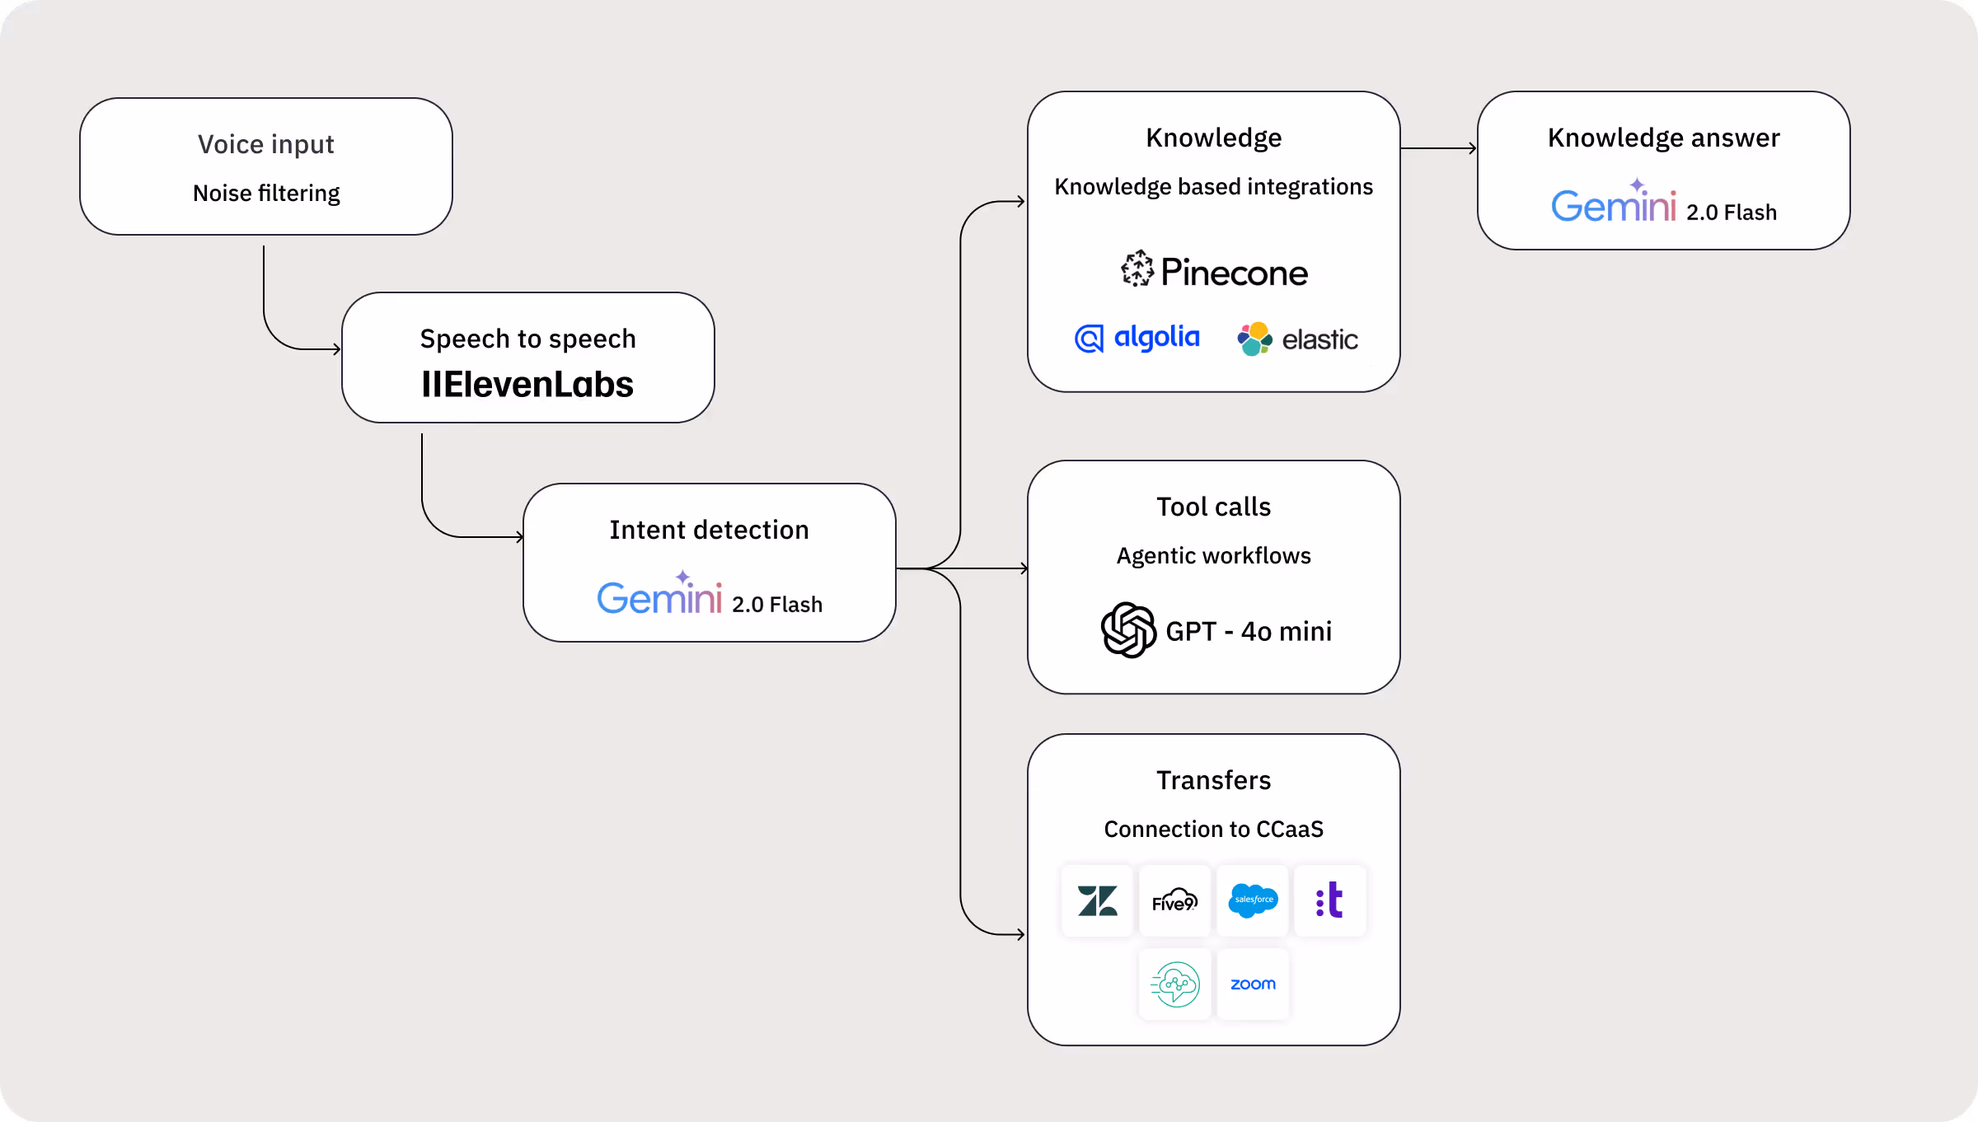1978x1122 pixels.
Task: Click '2.0 Flash' in Knowledge answer box
Action: 1732,213
